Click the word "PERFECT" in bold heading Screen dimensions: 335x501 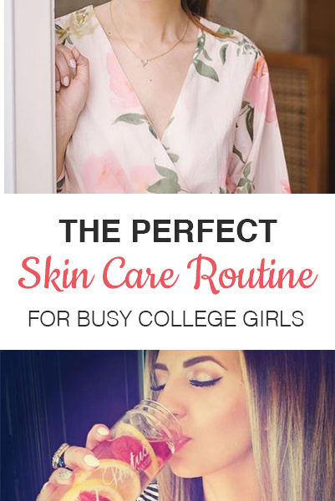(205, 231)
